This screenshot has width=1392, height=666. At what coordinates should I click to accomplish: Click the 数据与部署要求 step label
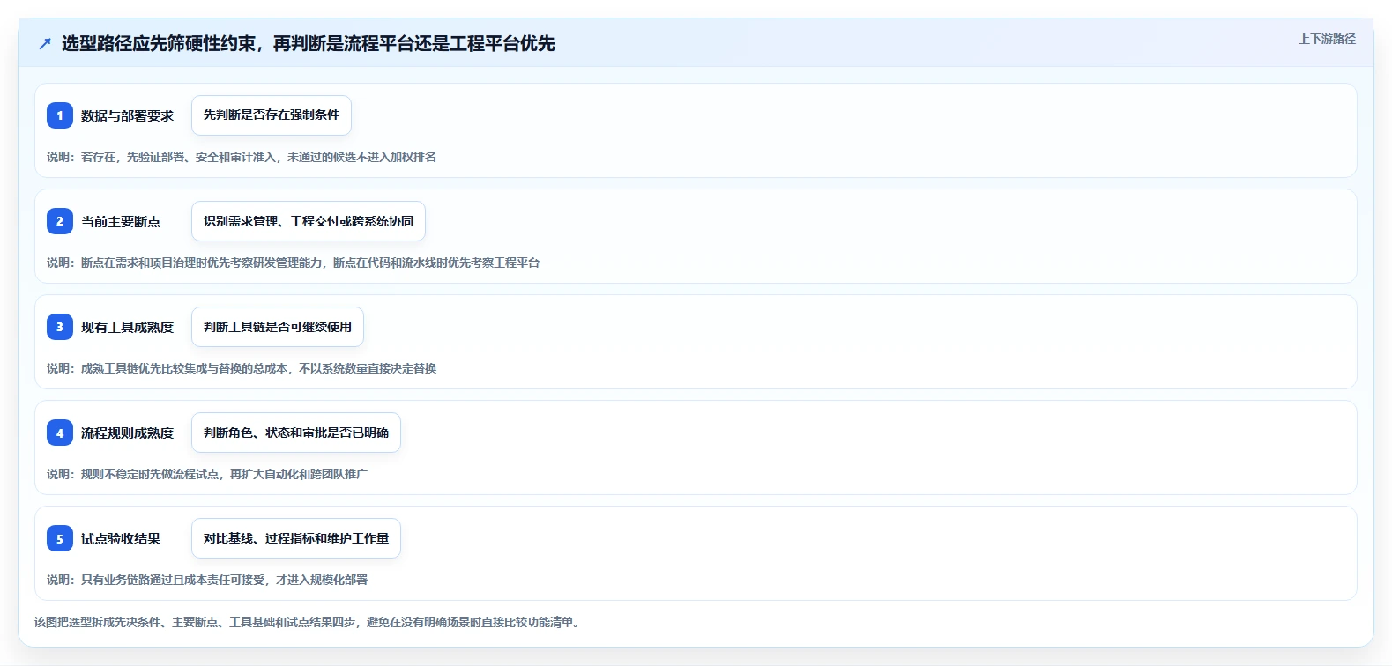pyautogui.click(x=127, y=115)
